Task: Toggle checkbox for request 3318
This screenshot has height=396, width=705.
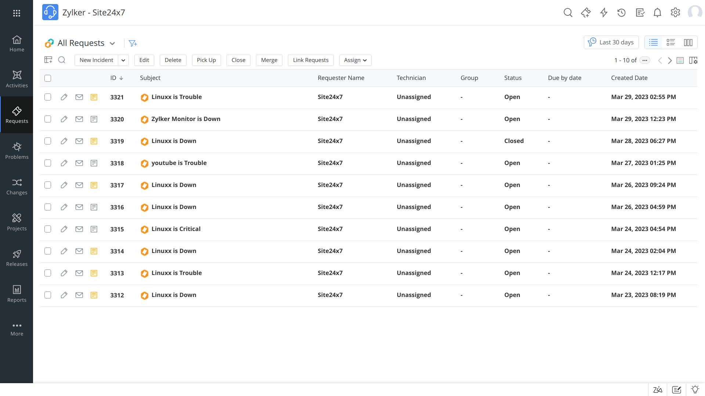Action: tap(48, 163)
